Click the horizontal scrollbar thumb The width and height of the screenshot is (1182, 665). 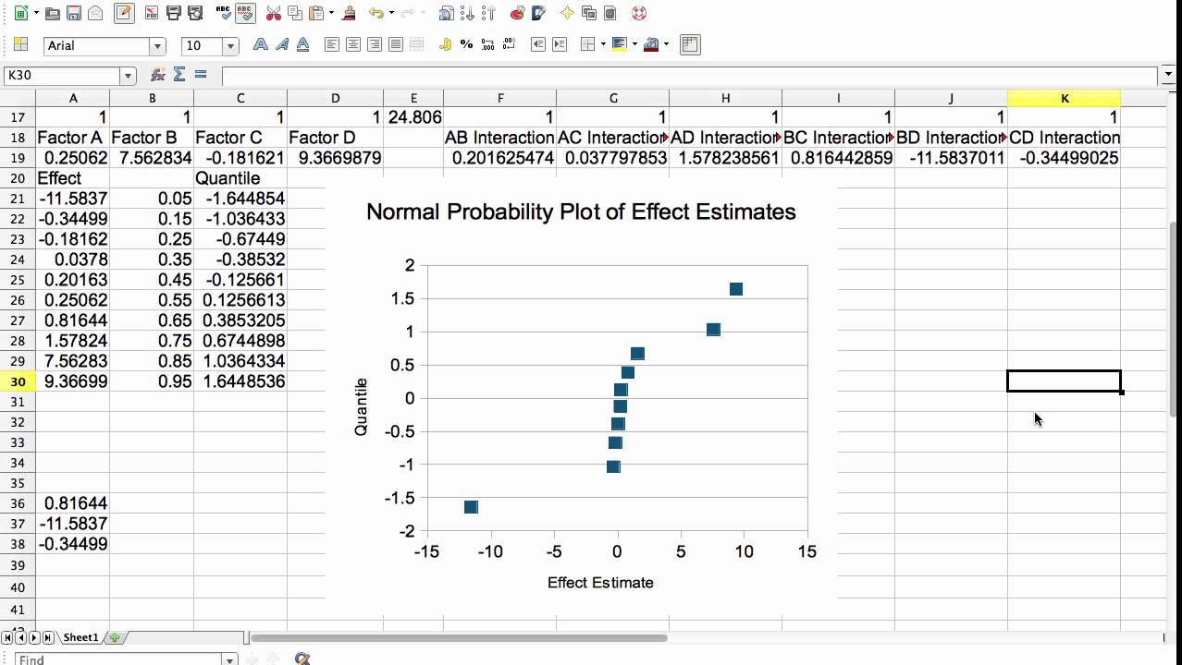(459, 637)
